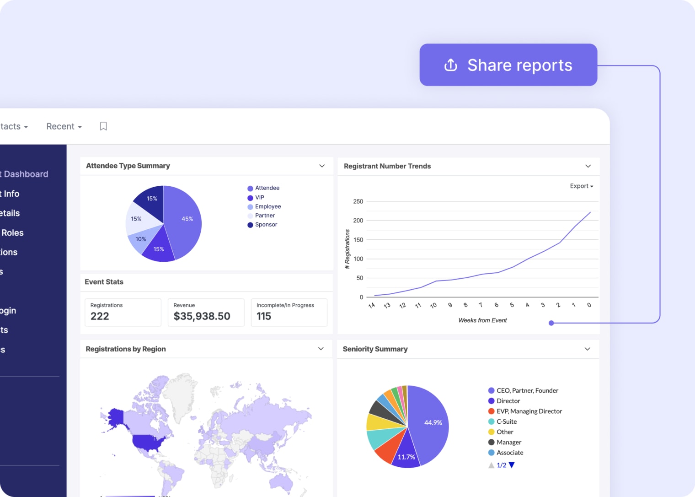Toggle Attendee legend marker
695x497 pixels.
pos(250,189)
